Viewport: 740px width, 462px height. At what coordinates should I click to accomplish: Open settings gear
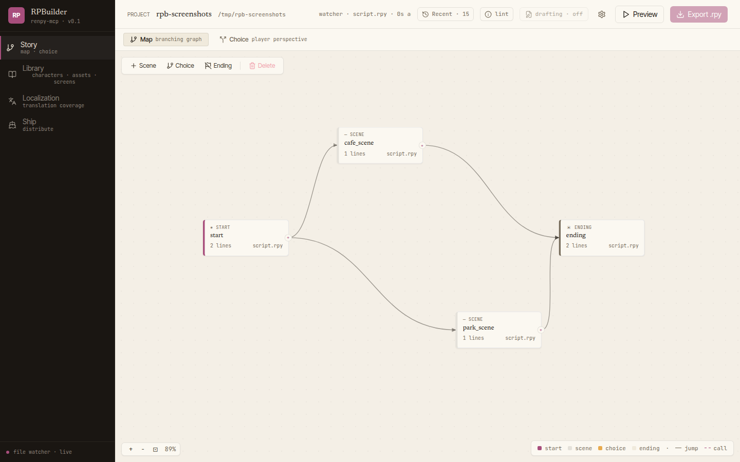[602, 14]
